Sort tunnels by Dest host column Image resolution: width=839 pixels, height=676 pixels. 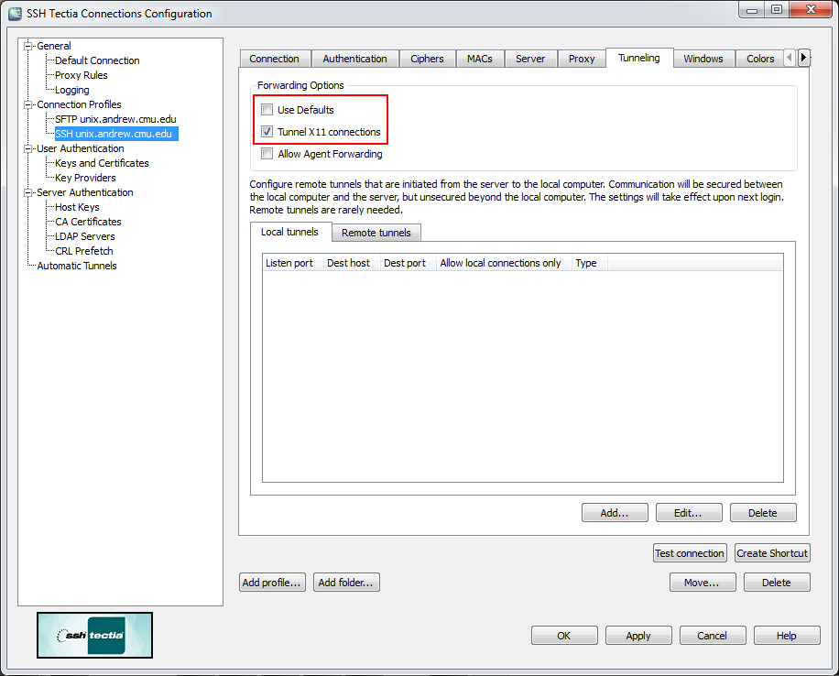tap(352, 263)
